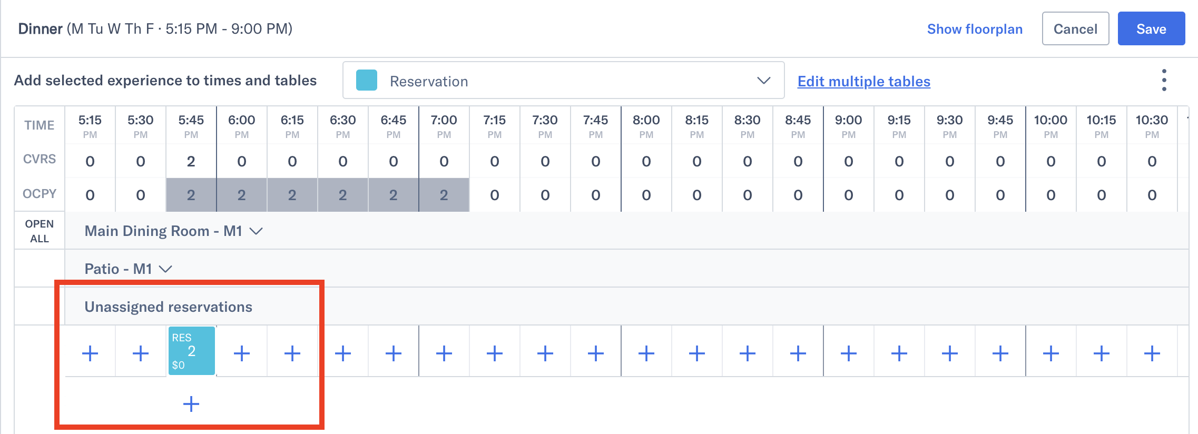Viewport: 1198px width, 434px height.
Task: Open the three-dot overflow menu
Action: (x=1164, y=80)
